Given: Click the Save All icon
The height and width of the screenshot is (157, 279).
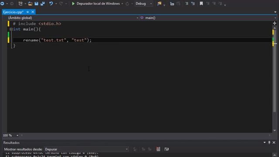Looking at the screenshot, I should click(x=43, y=3).
